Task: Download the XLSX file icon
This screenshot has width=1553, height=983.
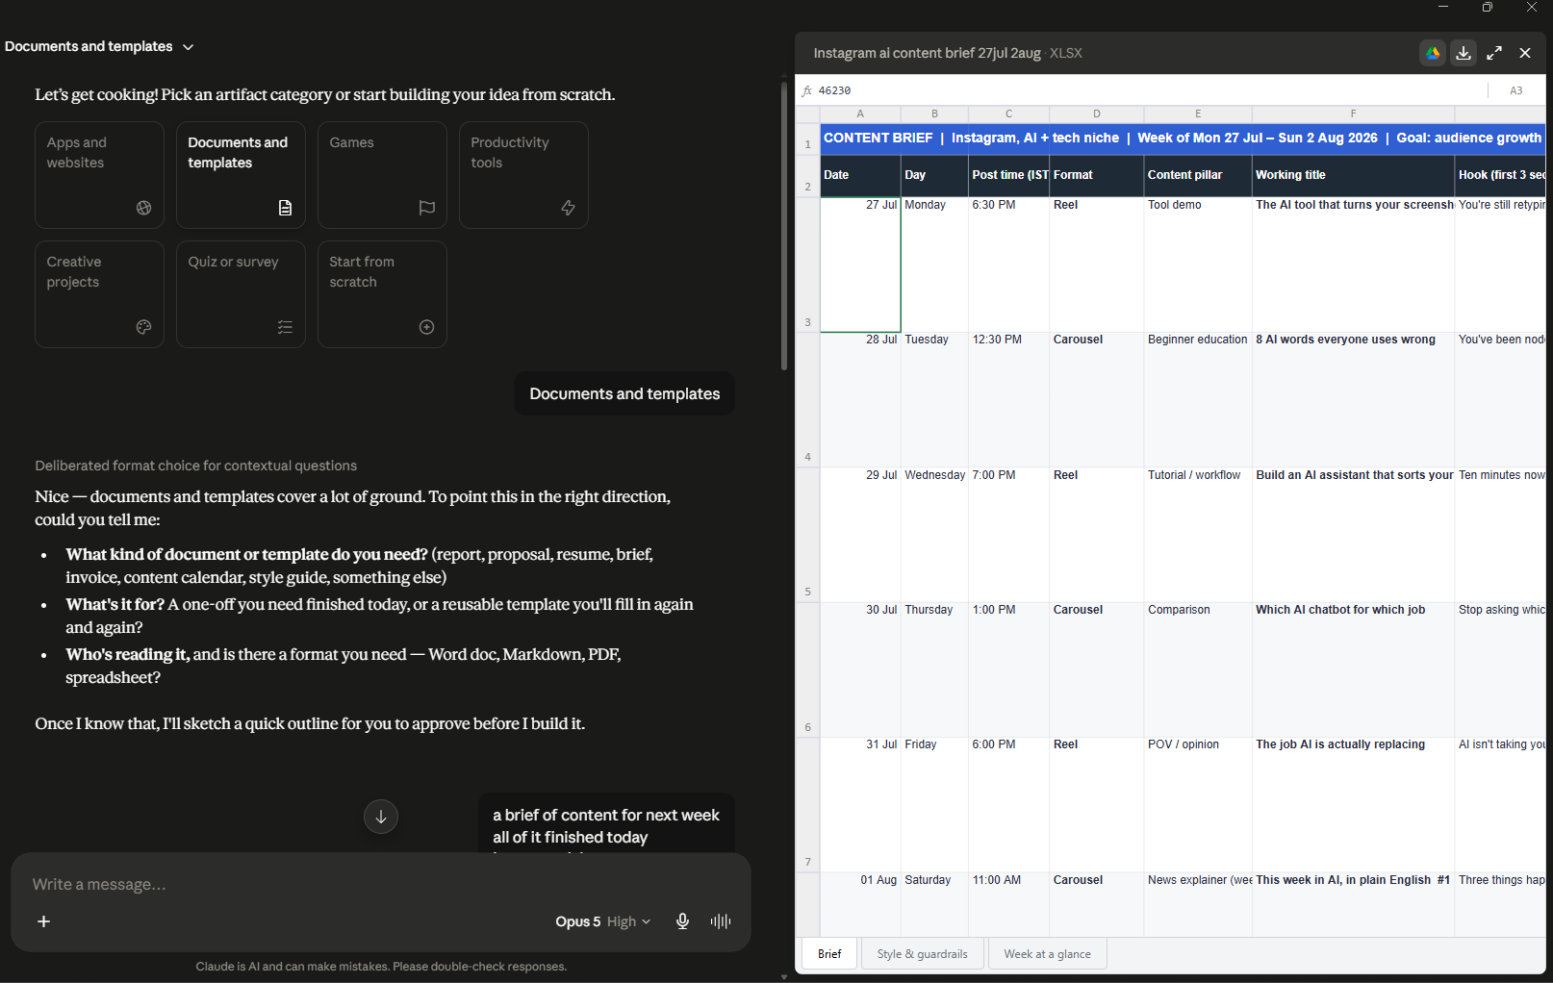Action: [1464, 53]
